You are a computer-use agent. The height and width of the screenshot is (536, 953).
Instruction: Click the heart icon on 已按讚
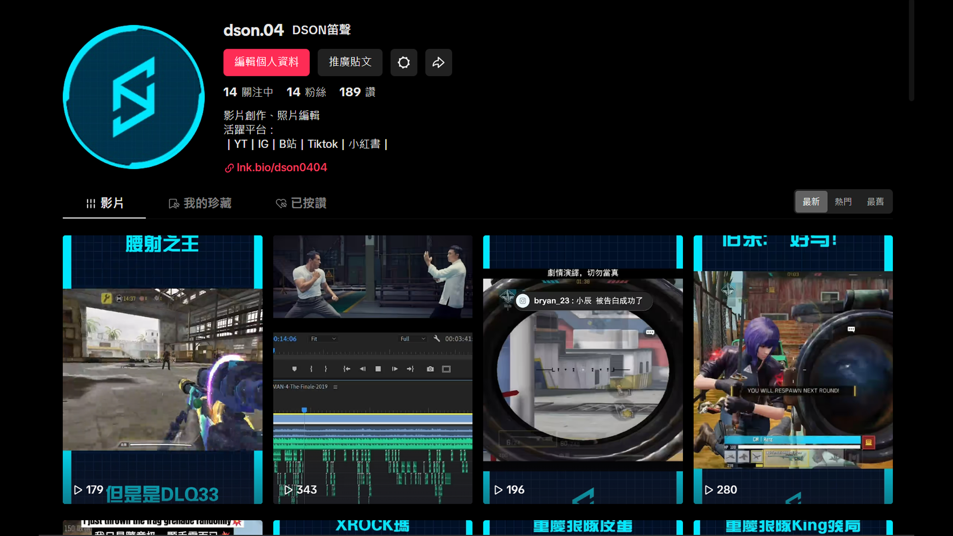coord(281,203)
